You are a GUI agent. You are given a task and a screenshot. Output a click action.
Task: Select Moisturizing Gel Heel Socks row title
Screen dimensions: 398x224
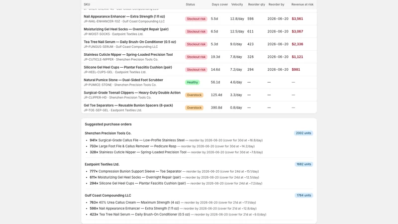126,29
